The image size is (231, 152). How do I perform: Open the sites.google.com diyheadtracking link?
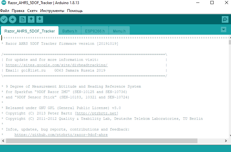point(57,65)
